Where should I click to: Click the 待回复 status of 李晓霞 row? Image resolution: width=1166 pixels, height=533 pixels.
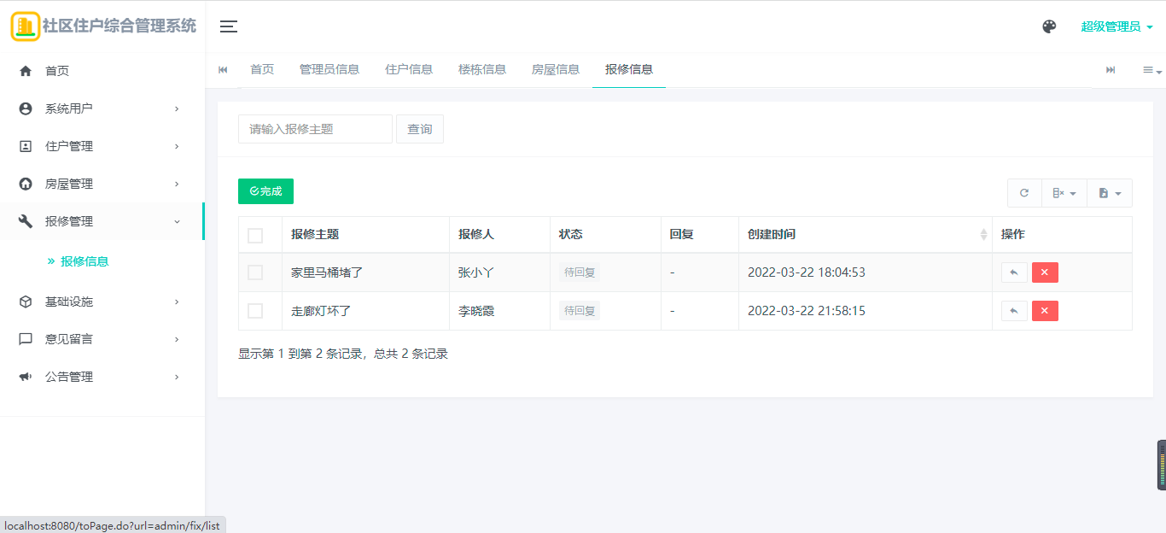coord(580,311)
